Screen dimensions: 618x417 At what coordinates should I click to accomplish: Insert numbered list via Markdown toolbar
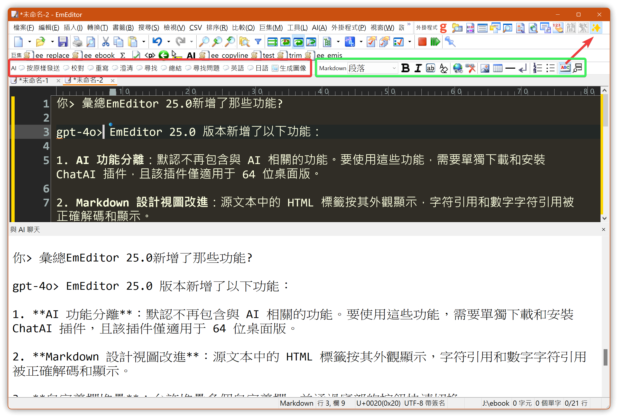tap(538, 68)
